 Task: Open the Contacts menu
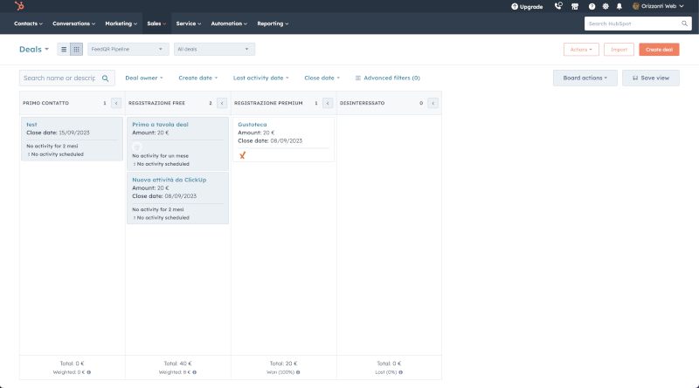tap(28, 24)
